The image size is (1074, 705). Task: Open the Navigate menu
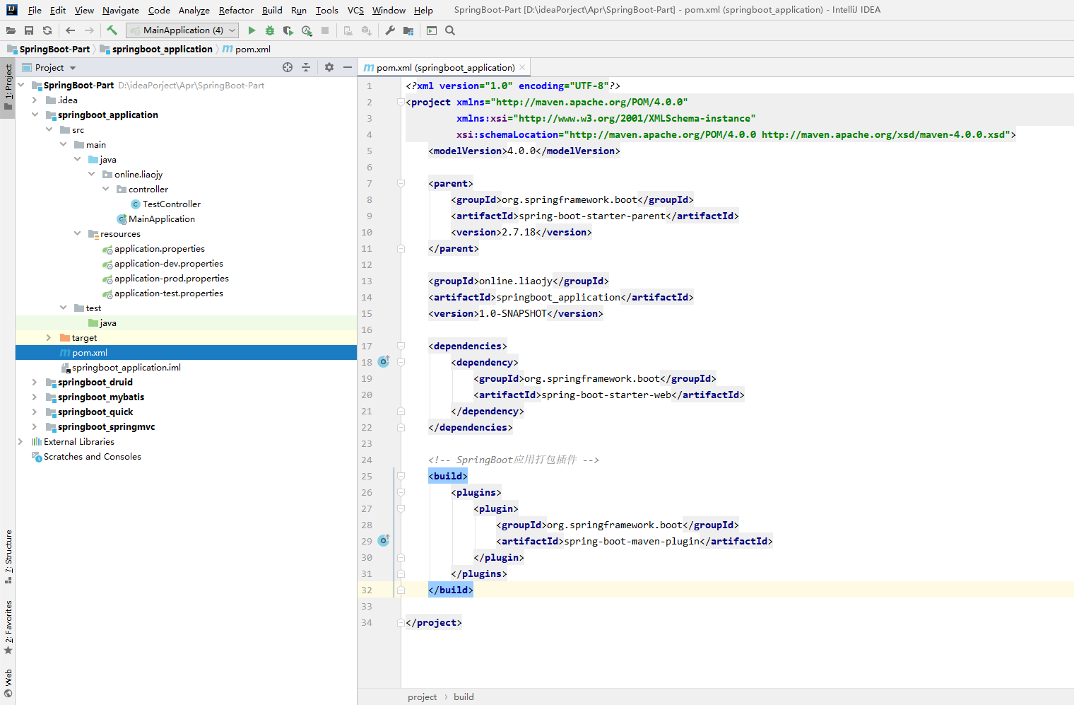121,10
